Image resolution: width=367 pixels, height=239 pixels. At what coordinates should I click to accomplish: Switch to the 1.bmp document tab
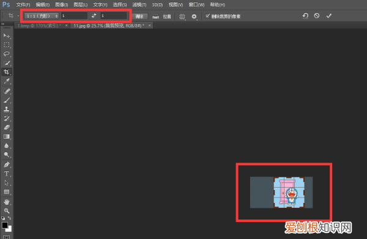(x=39, y=26)
